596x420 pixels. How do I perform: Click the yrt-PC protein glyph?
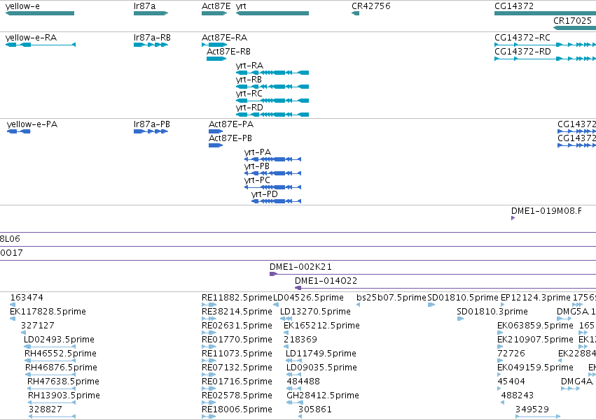(273, 187)
